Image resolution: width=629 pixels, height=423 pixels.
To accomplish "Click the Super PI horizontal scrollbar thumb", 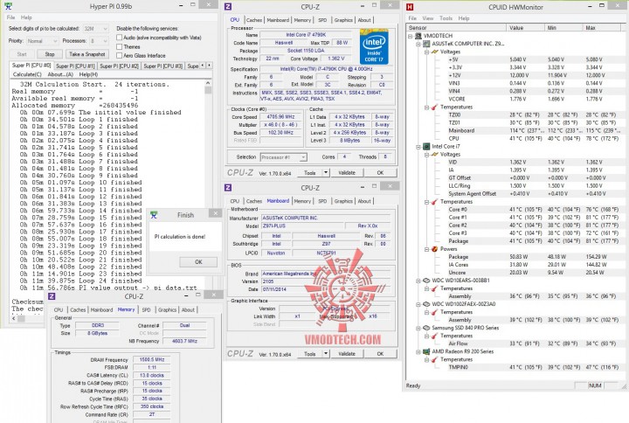I will click(x=21, y=318).
